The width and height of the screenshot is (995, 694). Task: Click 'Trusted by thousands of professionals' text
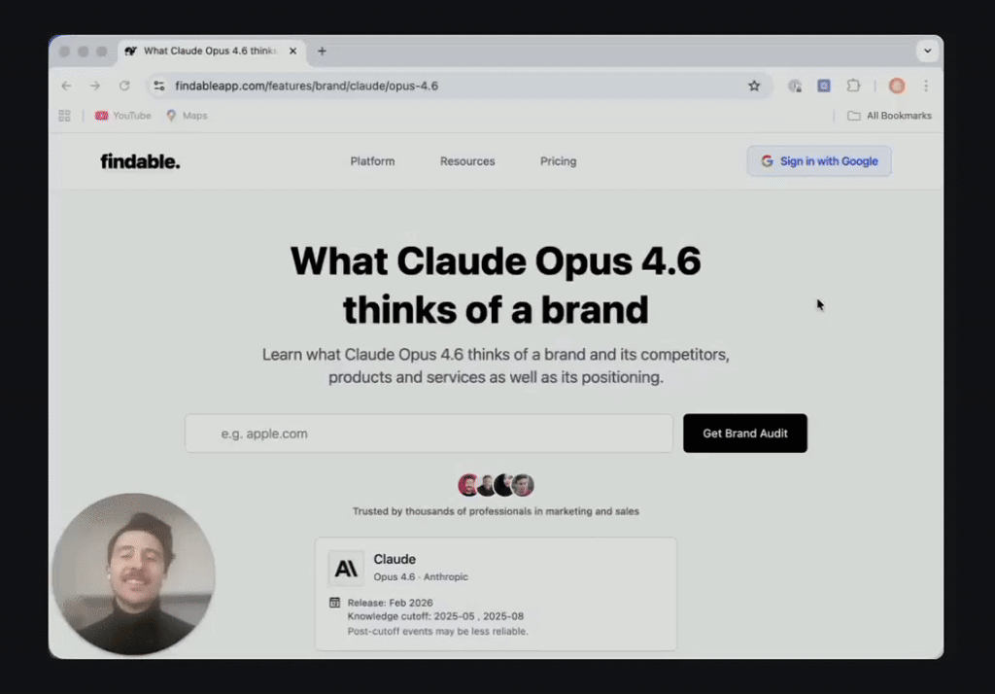496,511
